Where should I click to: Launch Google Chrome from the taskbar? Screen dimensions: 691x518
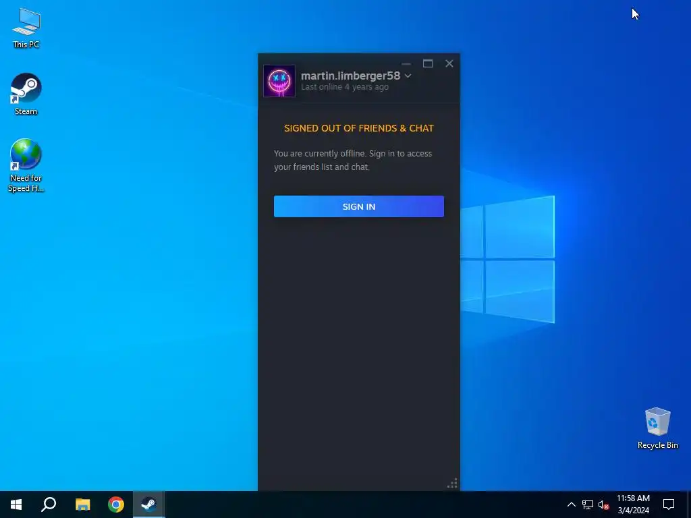pyautogui.click(x=116, y=505)
